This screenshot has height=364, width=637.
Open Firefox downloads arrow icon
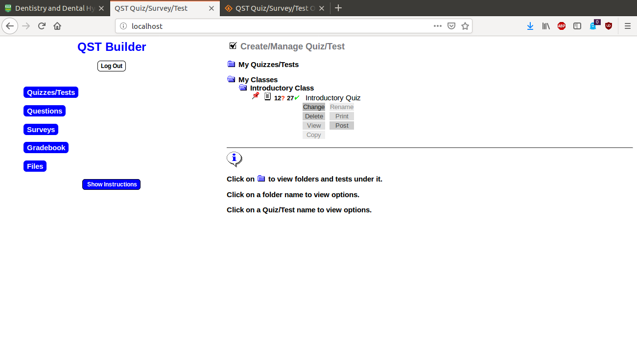coord(530,26)
